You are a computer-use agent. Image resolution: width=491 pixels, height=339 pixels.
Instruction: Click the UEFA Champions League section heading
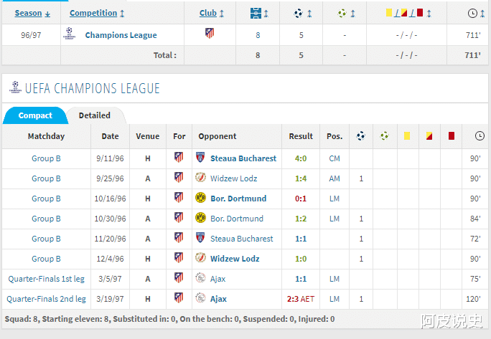[x=92, y=89]
